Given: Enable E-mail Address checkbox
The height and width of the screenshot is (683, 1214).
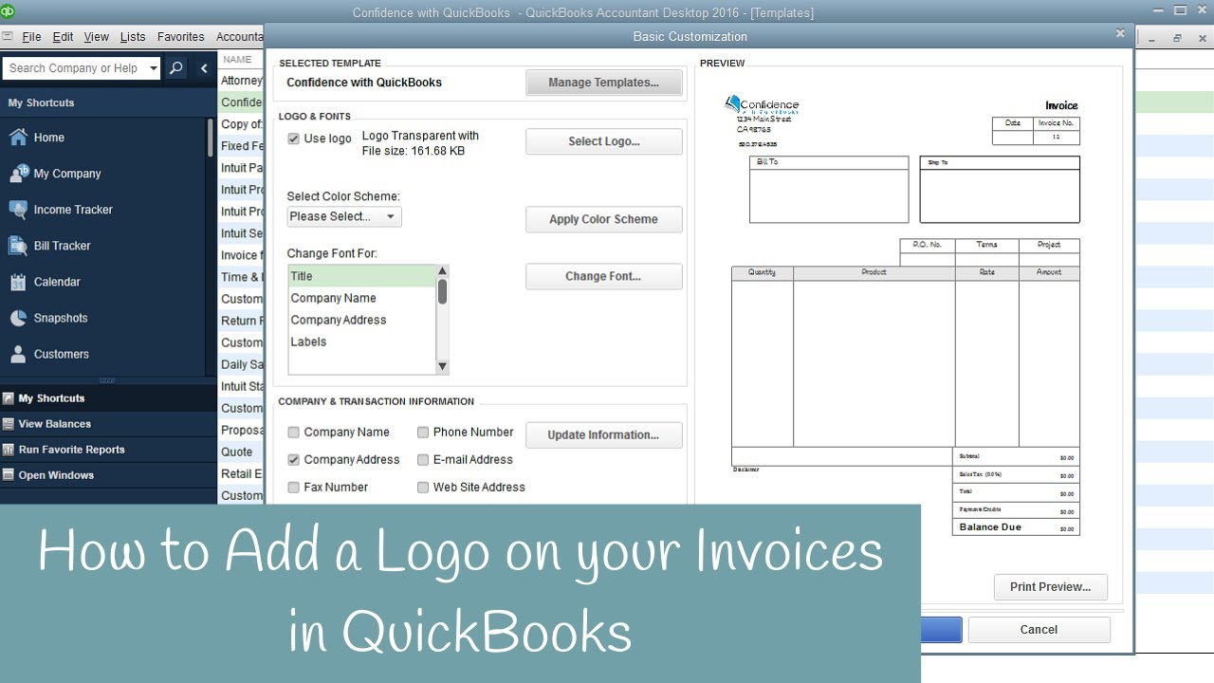Looking at the screenshot, I should (x=423, y=460).
